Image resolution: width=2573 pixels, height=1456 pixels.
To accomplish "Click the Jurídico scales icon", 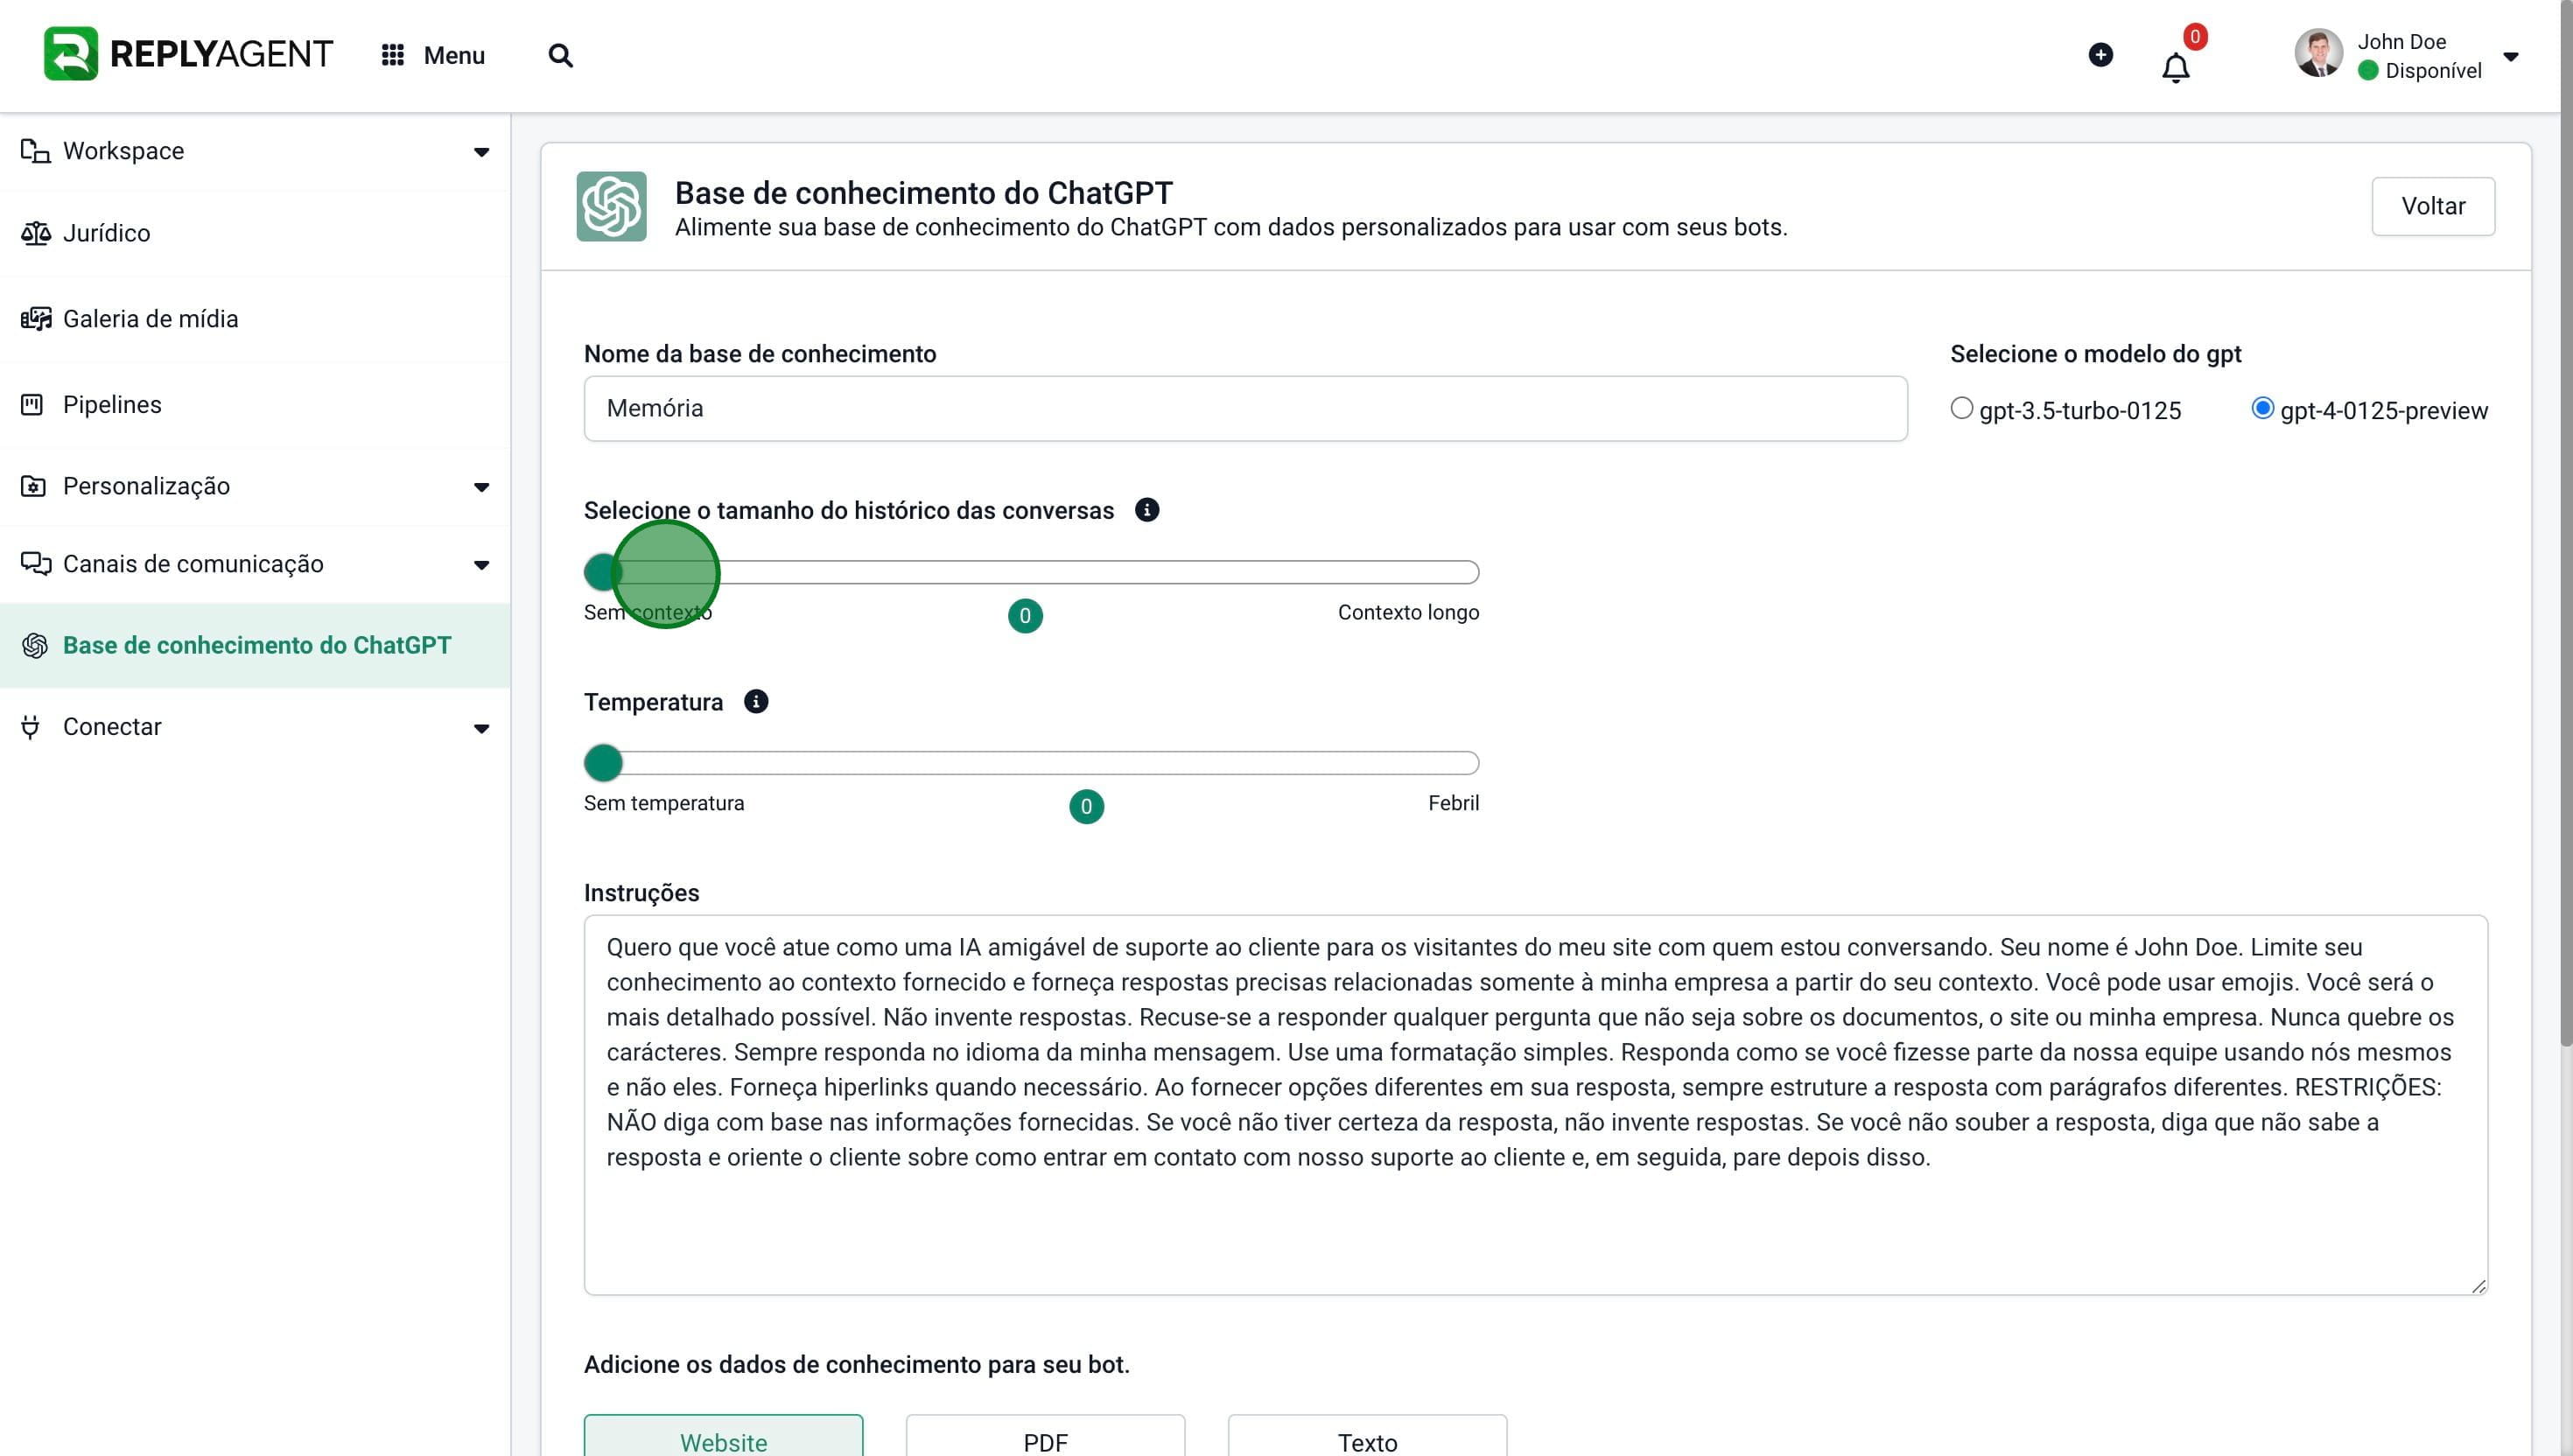I will coord(35,233).
